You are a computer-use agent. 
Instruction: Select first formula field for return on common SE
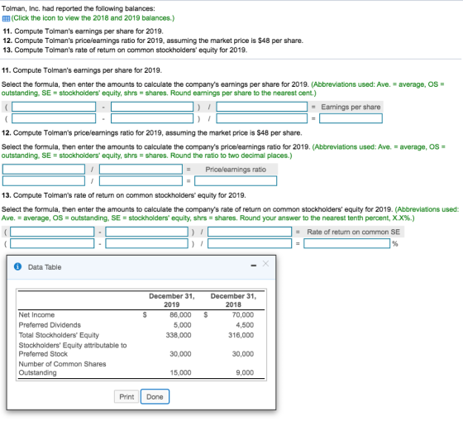52,232
